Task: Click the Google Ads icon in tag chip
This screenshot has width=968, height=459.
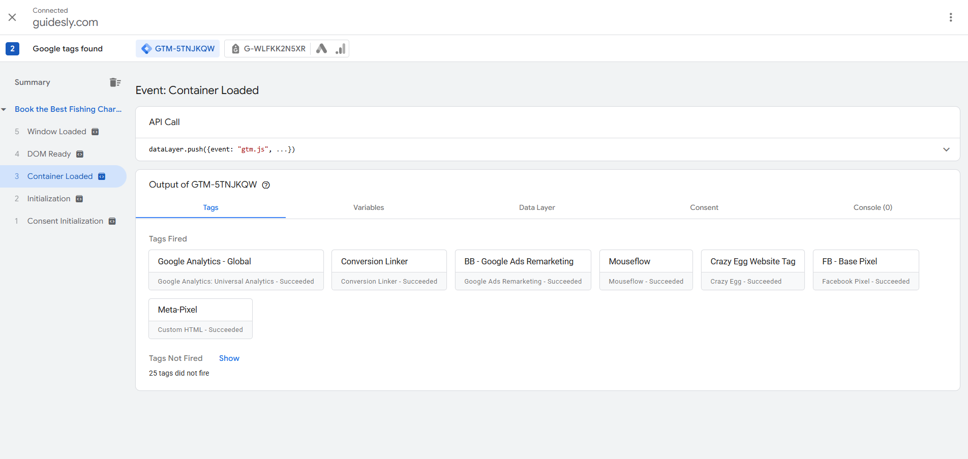Action: pyautogui.click(x=321, y=49)
